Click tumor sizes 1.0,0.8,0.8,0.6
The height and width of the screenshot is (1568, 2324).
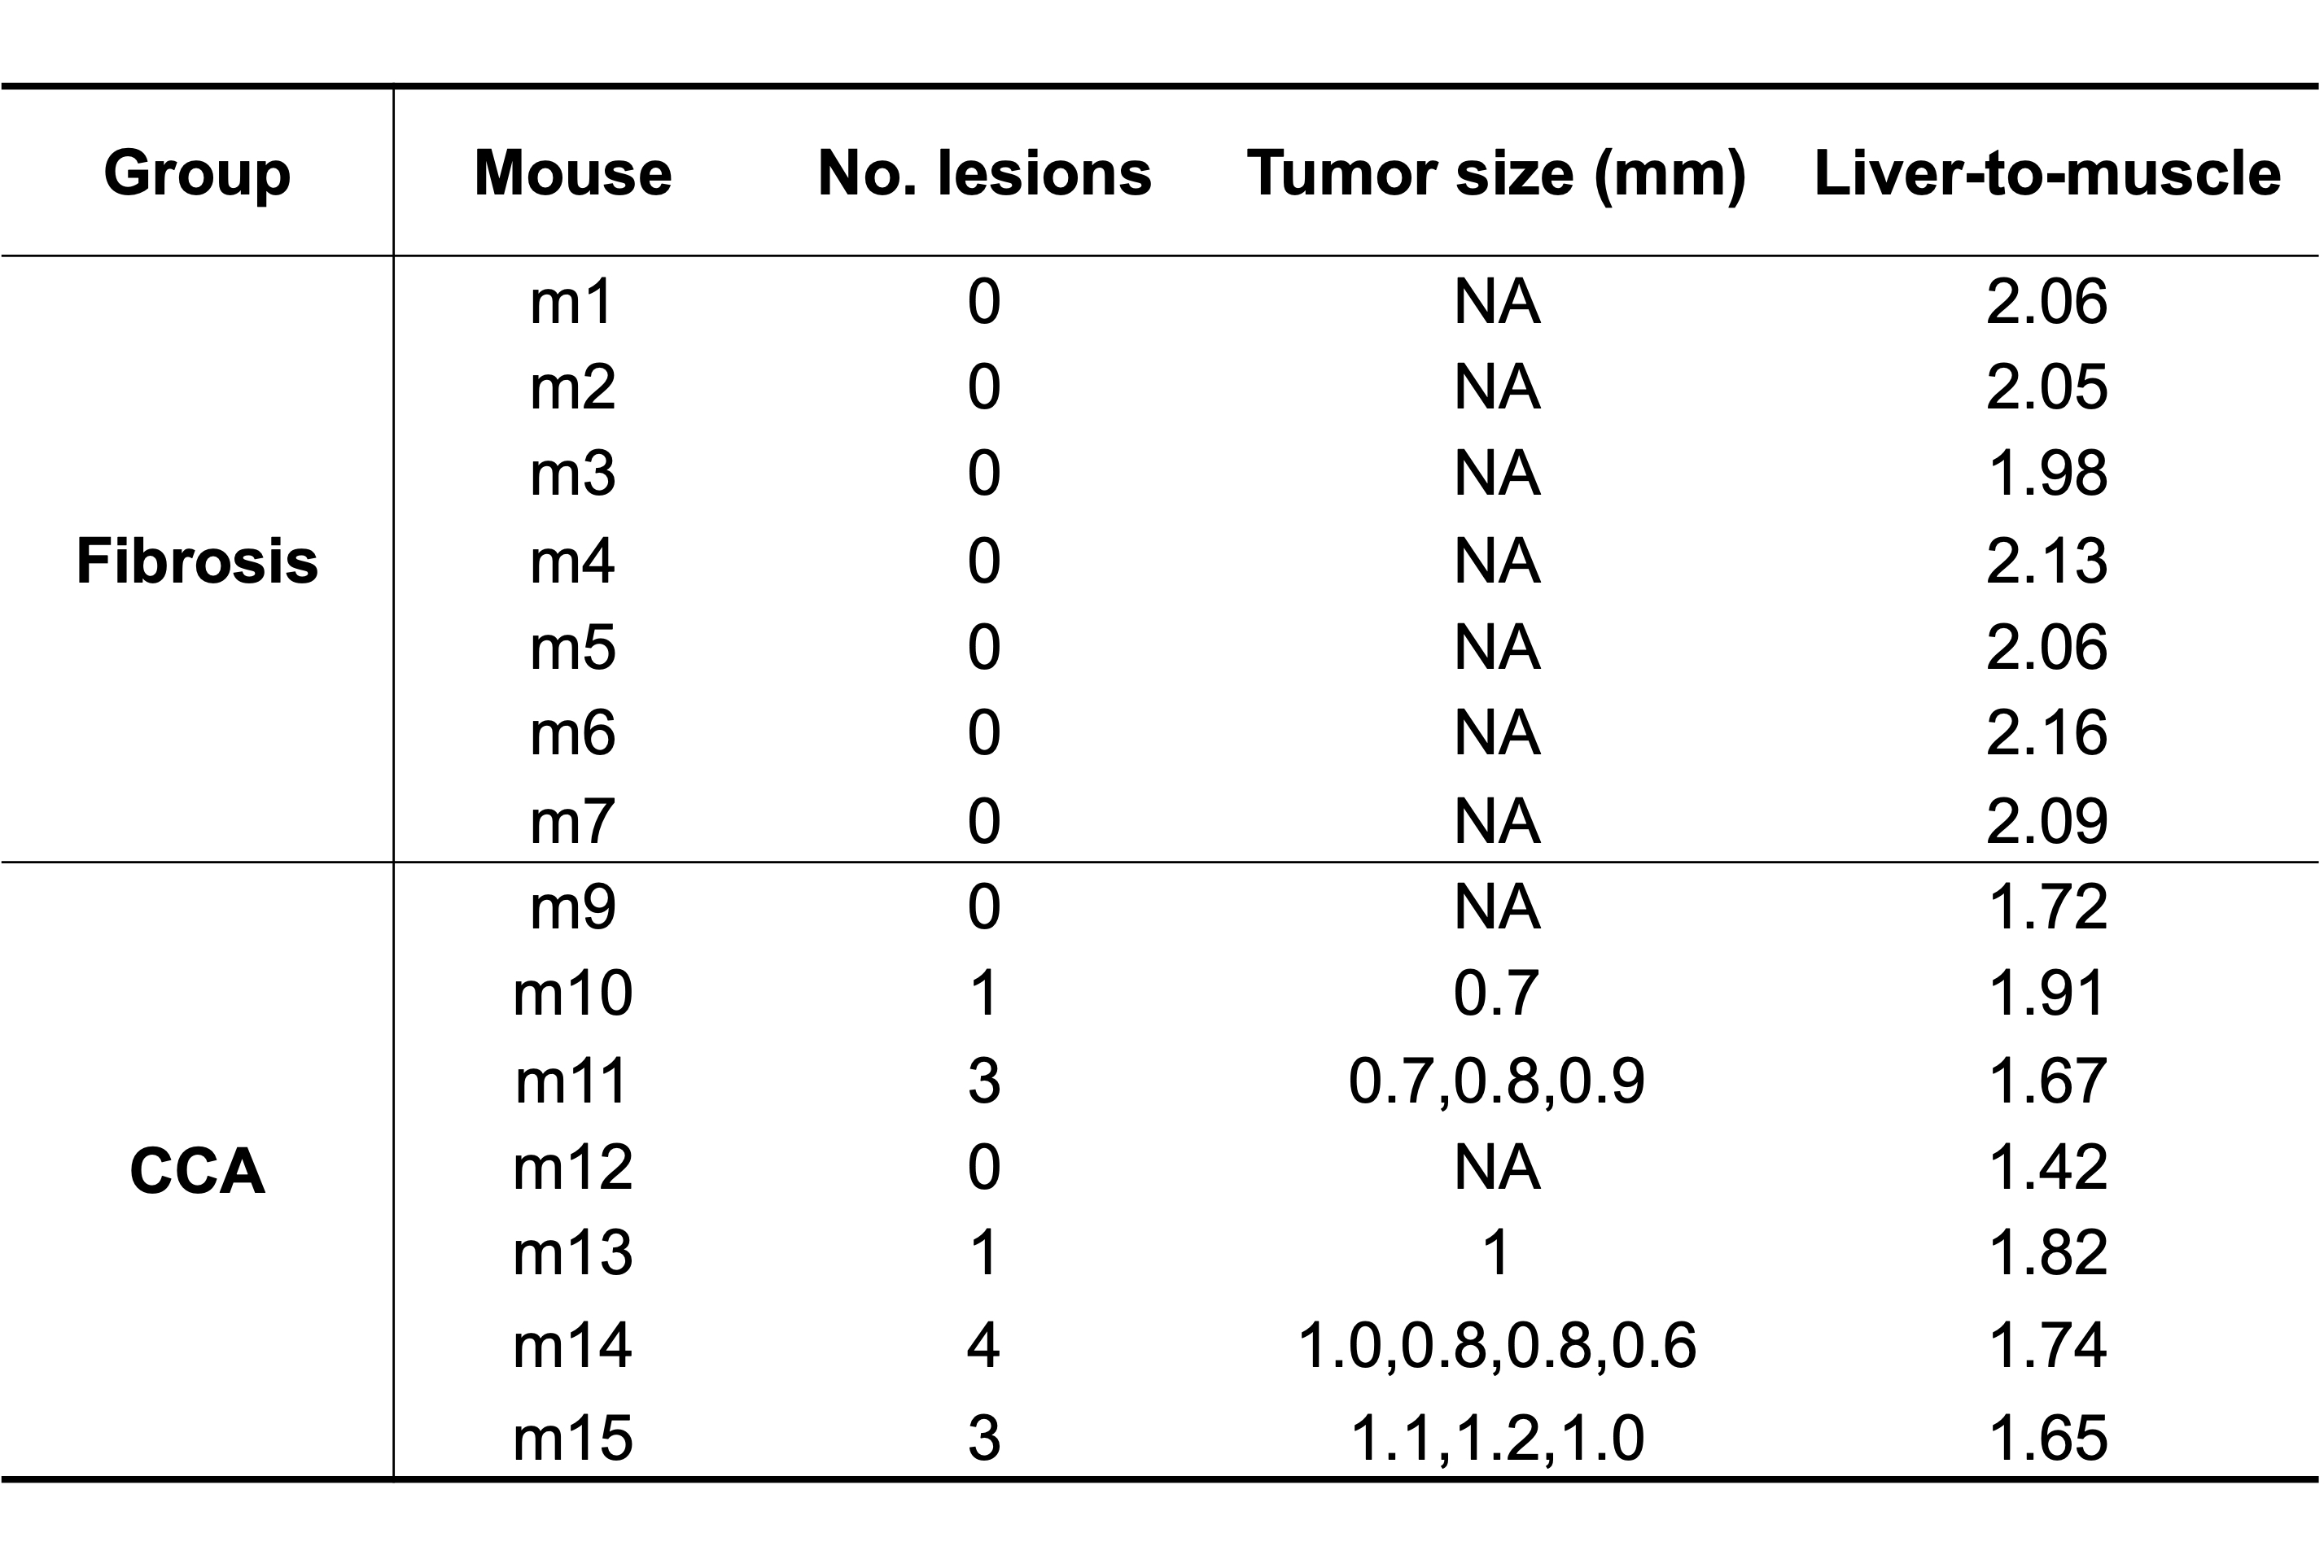[1496, 1344]
